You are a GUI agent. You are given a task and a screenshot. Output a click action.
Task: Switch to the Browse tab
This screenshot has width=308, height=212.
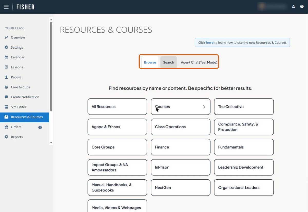point(150,62)
